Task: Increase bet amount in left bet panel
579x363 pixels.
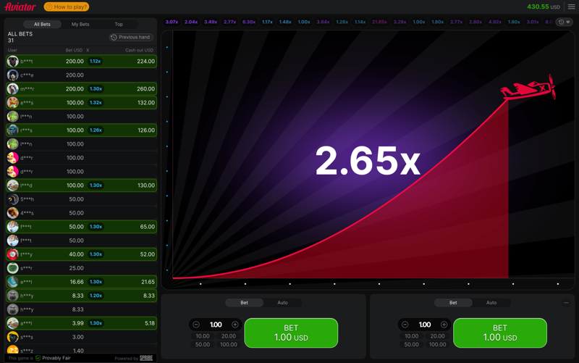Action: point(235,325)
